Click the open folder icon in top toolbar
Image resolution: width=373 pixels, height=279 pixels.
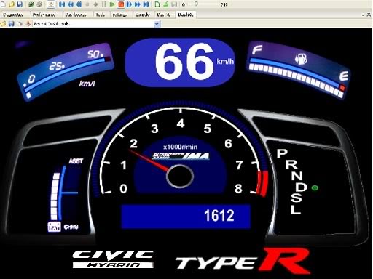tap(12, 4)
